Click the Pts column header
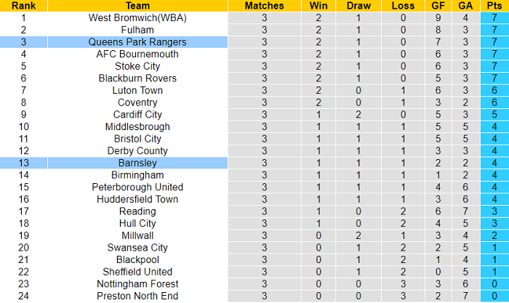This screenshot has height=303, width=509. (494, 5)
